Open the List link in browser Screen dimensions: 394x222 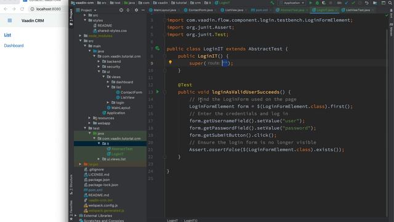[x=7, y=35]
